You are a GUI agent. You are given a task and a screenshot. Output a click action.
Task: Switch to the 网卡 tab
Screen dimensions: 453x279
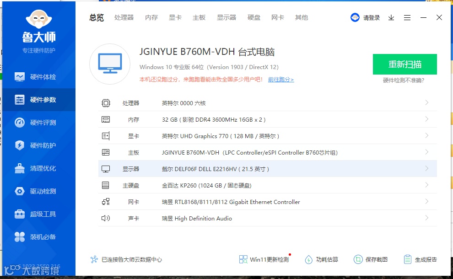pos(278,18)
